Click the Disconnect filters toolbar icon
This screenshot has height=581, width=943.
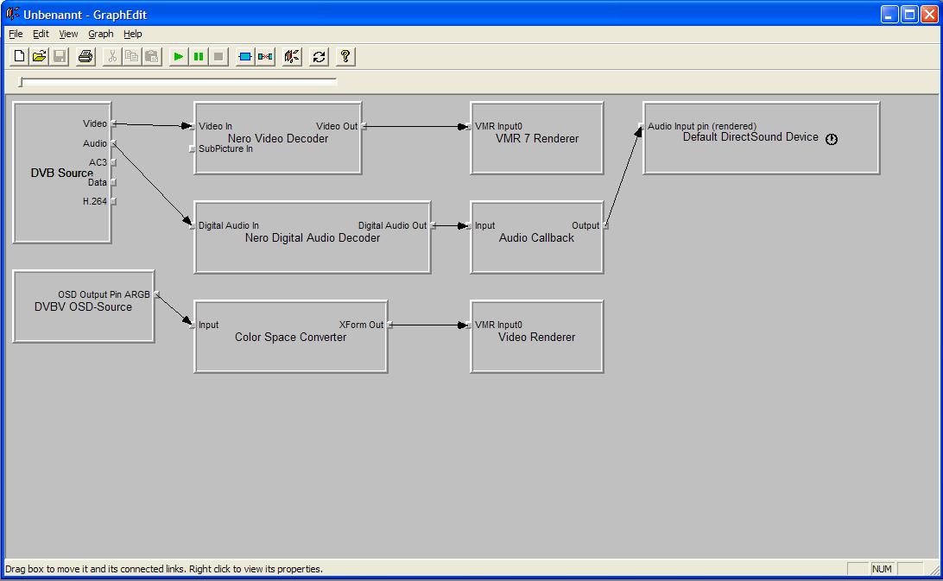point(265,57)
